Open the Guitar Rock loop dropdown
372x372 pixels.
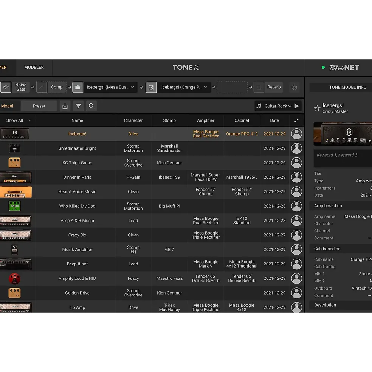[x=278, y=106]
